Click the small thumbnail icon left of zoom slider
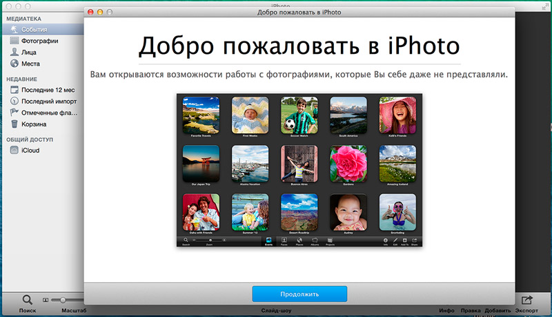 click(46, 300)
